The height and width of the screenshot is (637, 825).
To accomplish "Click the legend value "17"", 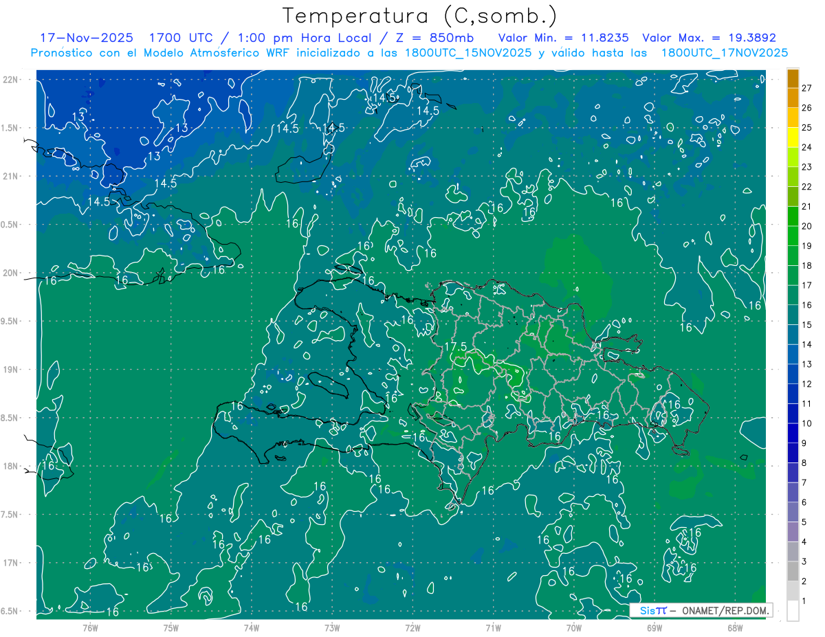I will point(807,285).
